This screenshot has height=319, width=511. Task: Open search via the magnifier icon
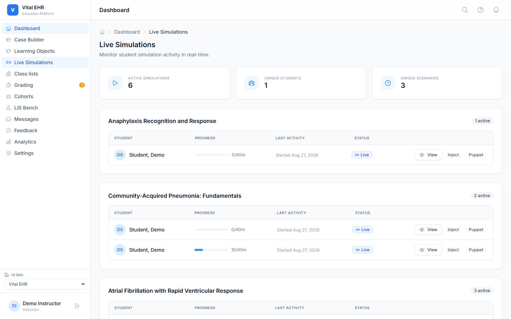point(465,10)
